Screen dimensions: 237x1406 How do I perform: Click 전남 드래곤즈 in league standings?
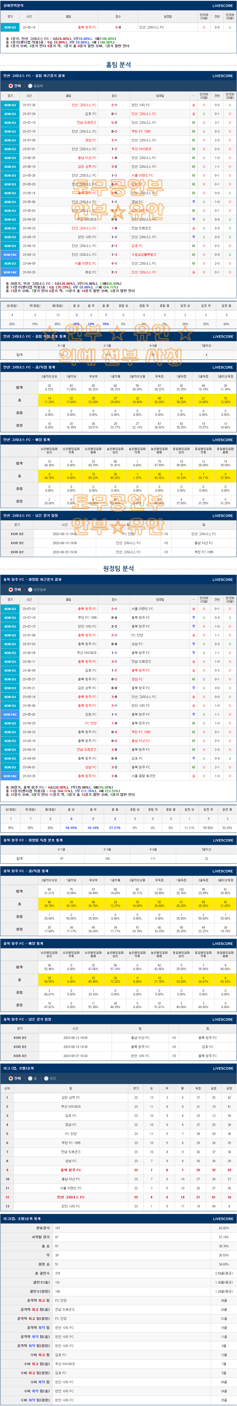click(71, 1152)
